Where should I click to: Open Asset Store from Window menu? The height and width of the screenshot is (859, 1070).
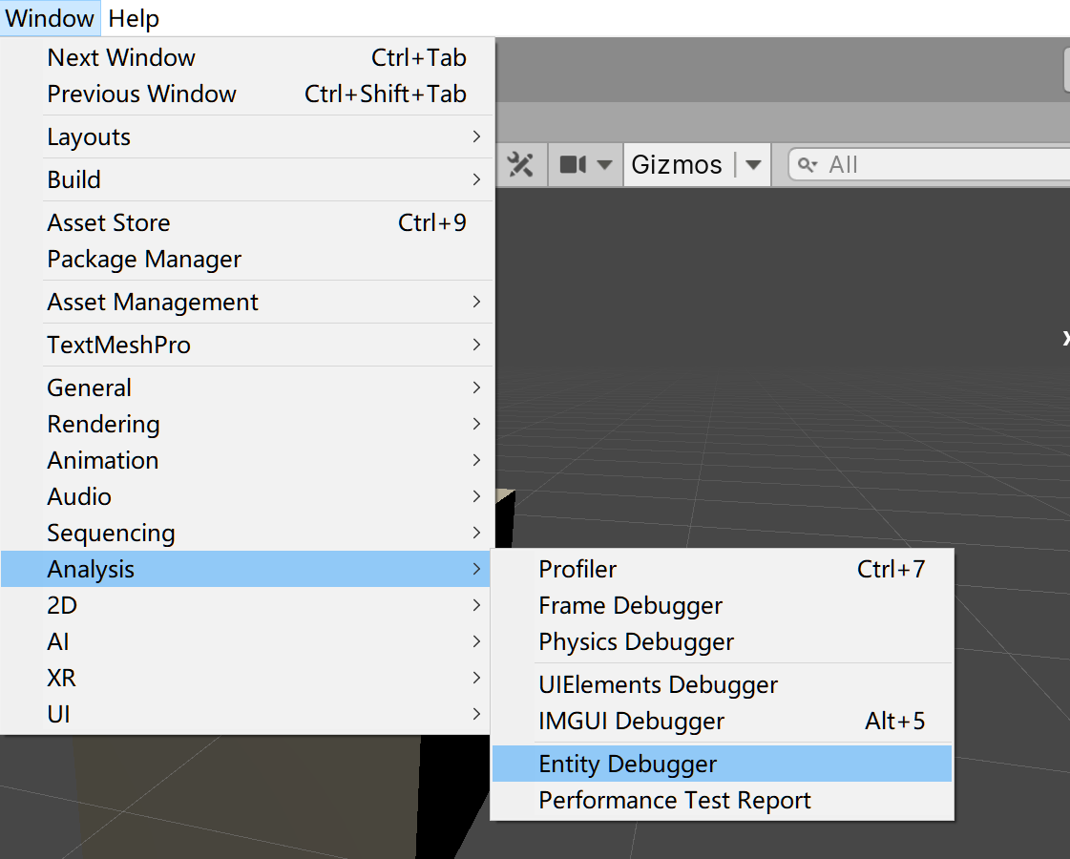pyautogui.click(x=247, y=222)
